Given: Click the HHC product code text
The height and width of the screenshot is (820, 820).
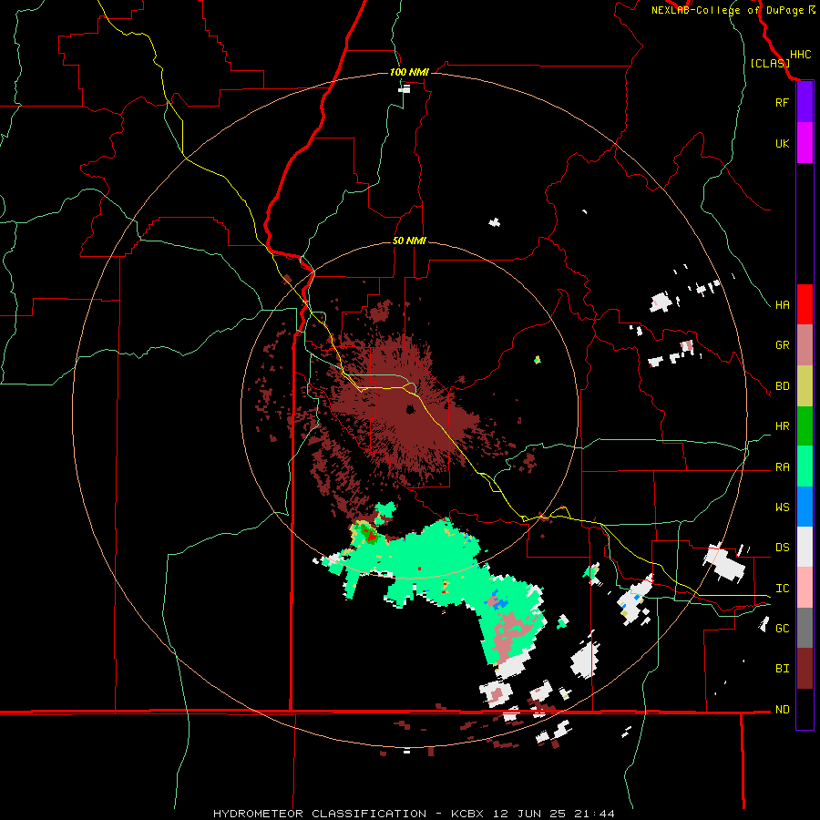Looking at the screenshot, I should click(800, 55).
